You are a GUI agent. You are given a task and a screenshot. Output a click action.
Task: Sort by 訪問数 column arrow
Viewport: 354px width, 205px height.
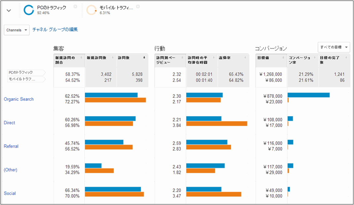(144, 57)
